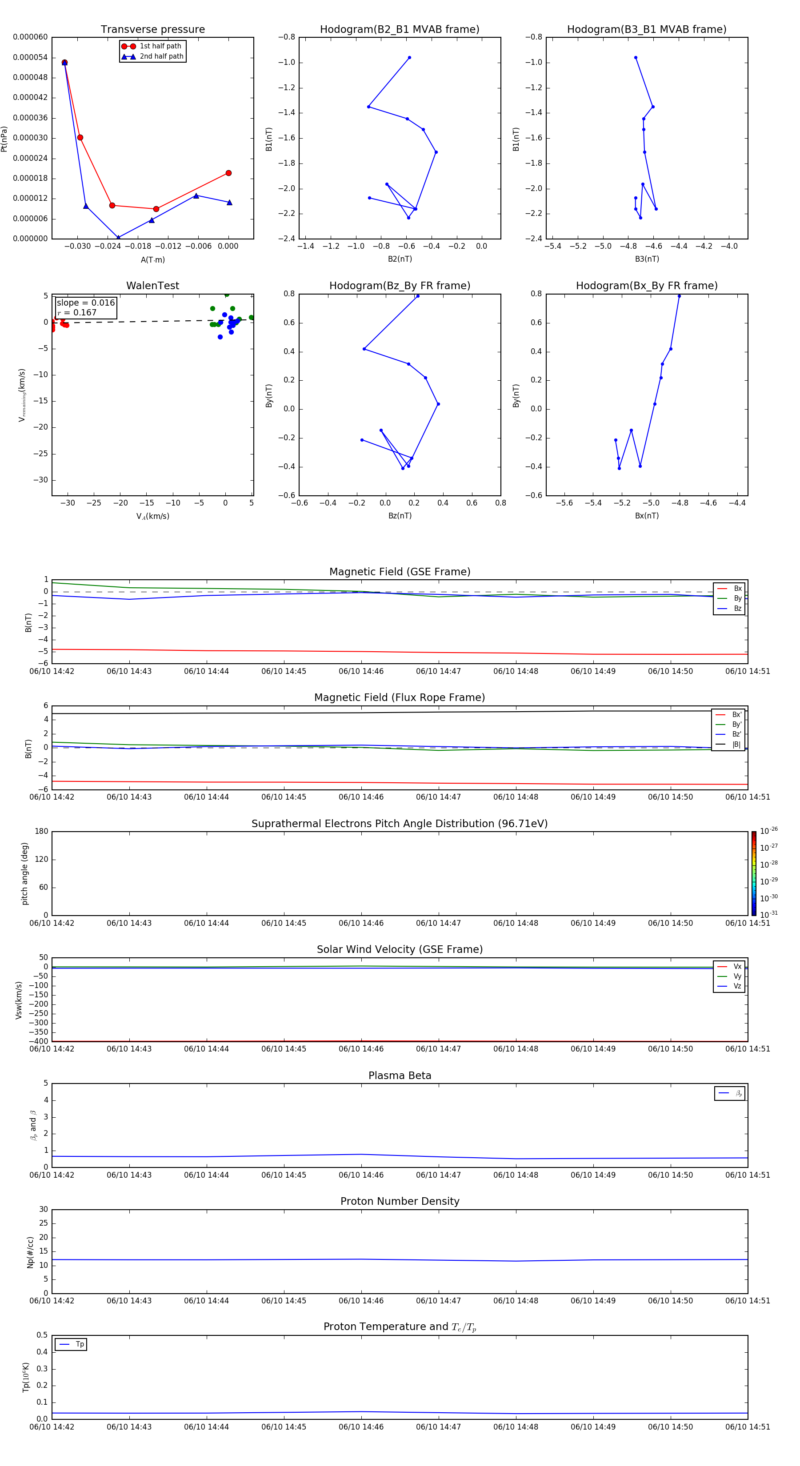This screenshot has width=800, height=1466.
Task: Click 'Magnetic Field (Flux Rope Frame)' title
Action: coord(400,698)
